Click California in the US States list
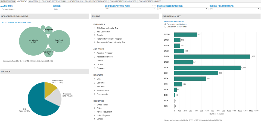 (100, 83)
